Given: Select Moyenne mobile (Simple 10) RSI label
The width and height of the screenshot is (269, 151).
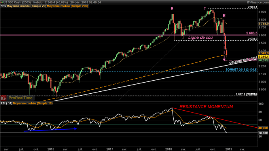Looking at the screenshot, I should [33, 103].
